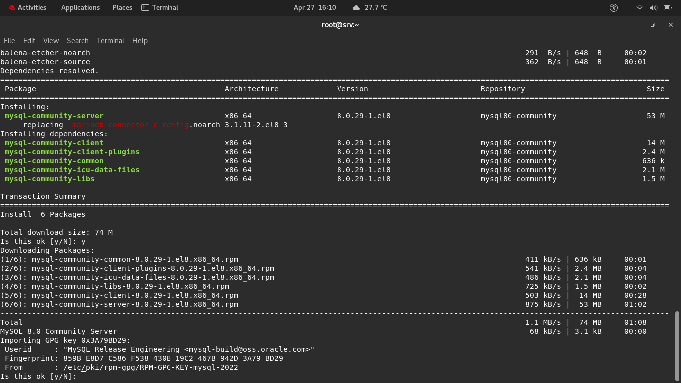Click the Architecture column header
681x383 pixels.
252,89
